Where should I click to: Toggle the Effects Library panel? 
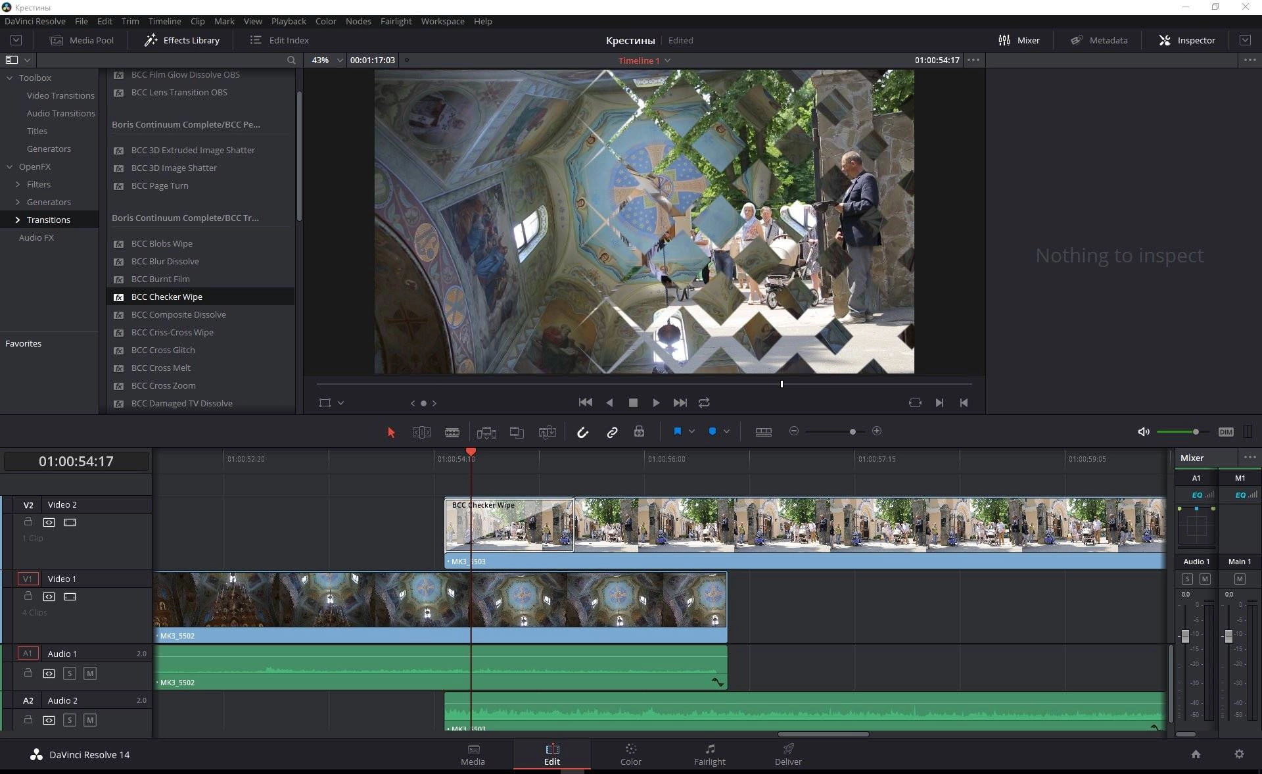[x=182, y=40]
